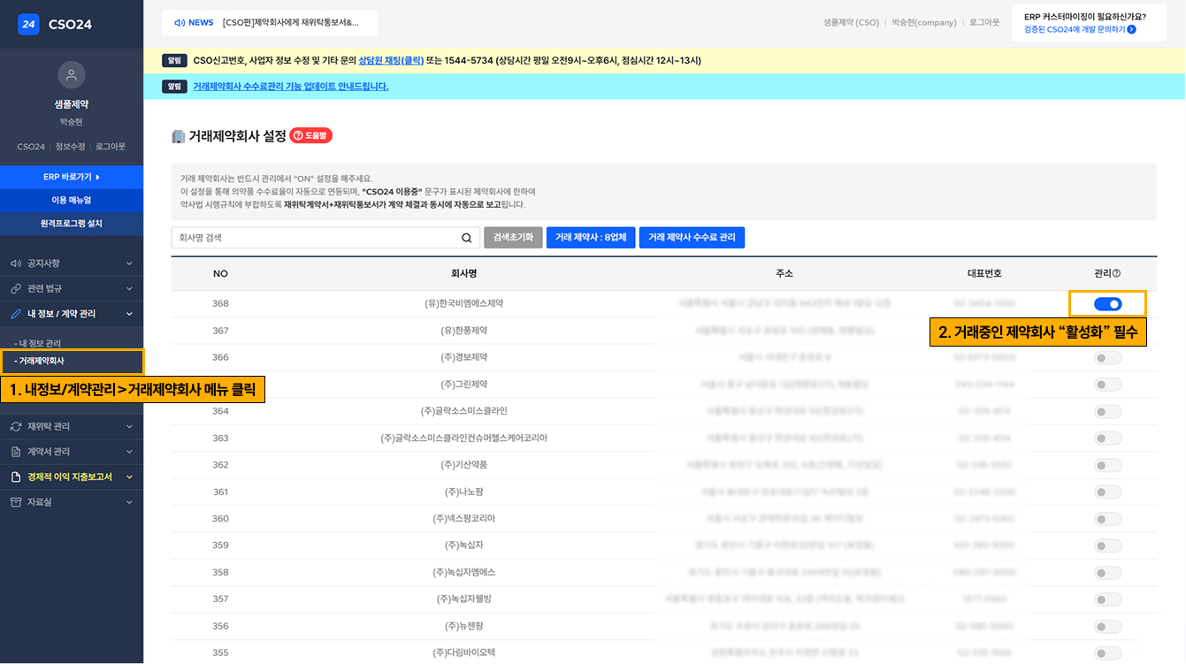Enable toggle for (주)글락소스미스클라인컨슈머헬스케어코리아
The height and width of the screenshot is (664, 1186).
(1107, 439)
